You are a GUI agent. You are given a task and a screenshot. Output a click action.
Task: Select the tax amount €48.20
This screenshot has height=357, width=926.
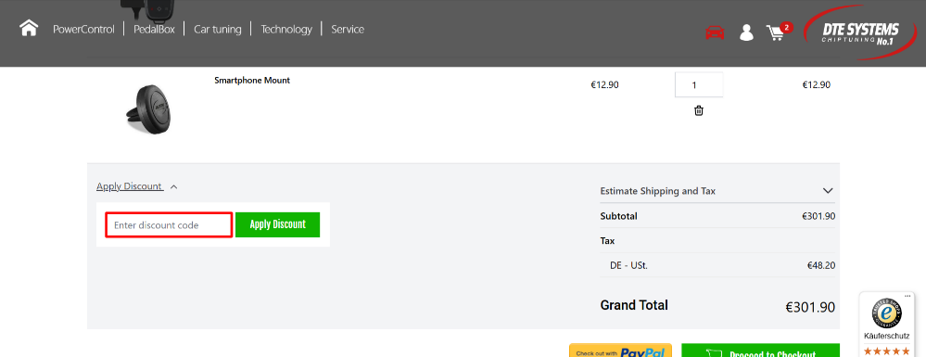[821, 265]
